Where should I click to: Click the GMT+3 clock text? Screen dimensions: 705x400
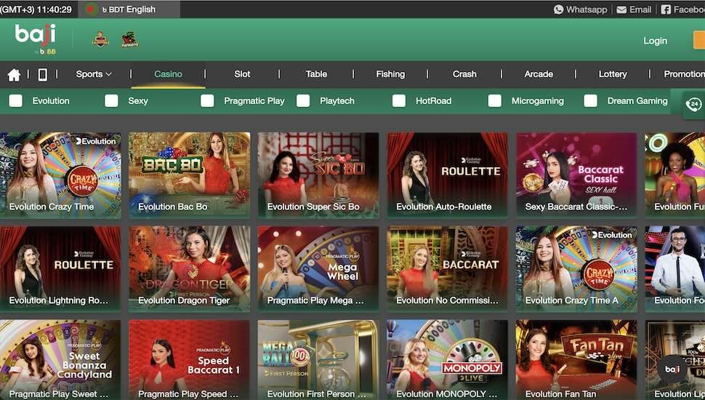click(36, 9)
